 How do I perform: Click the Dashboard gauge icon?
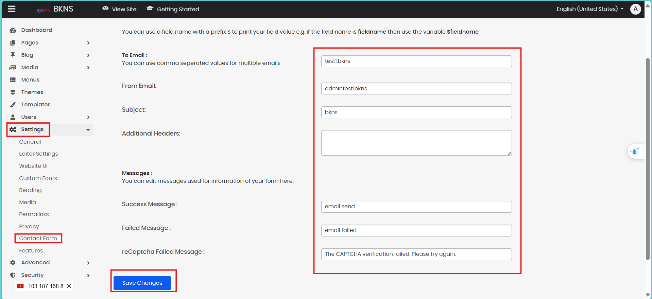[13, 30]
